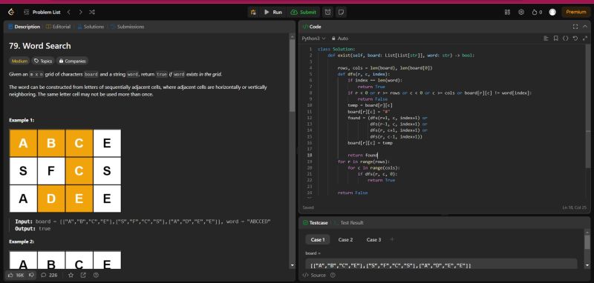
Task: Start the alarm clock timer
Action: (x=327, y=12)
